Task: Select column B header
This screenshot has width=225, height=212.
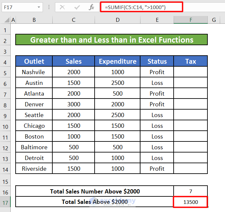Action: [34, 20]
